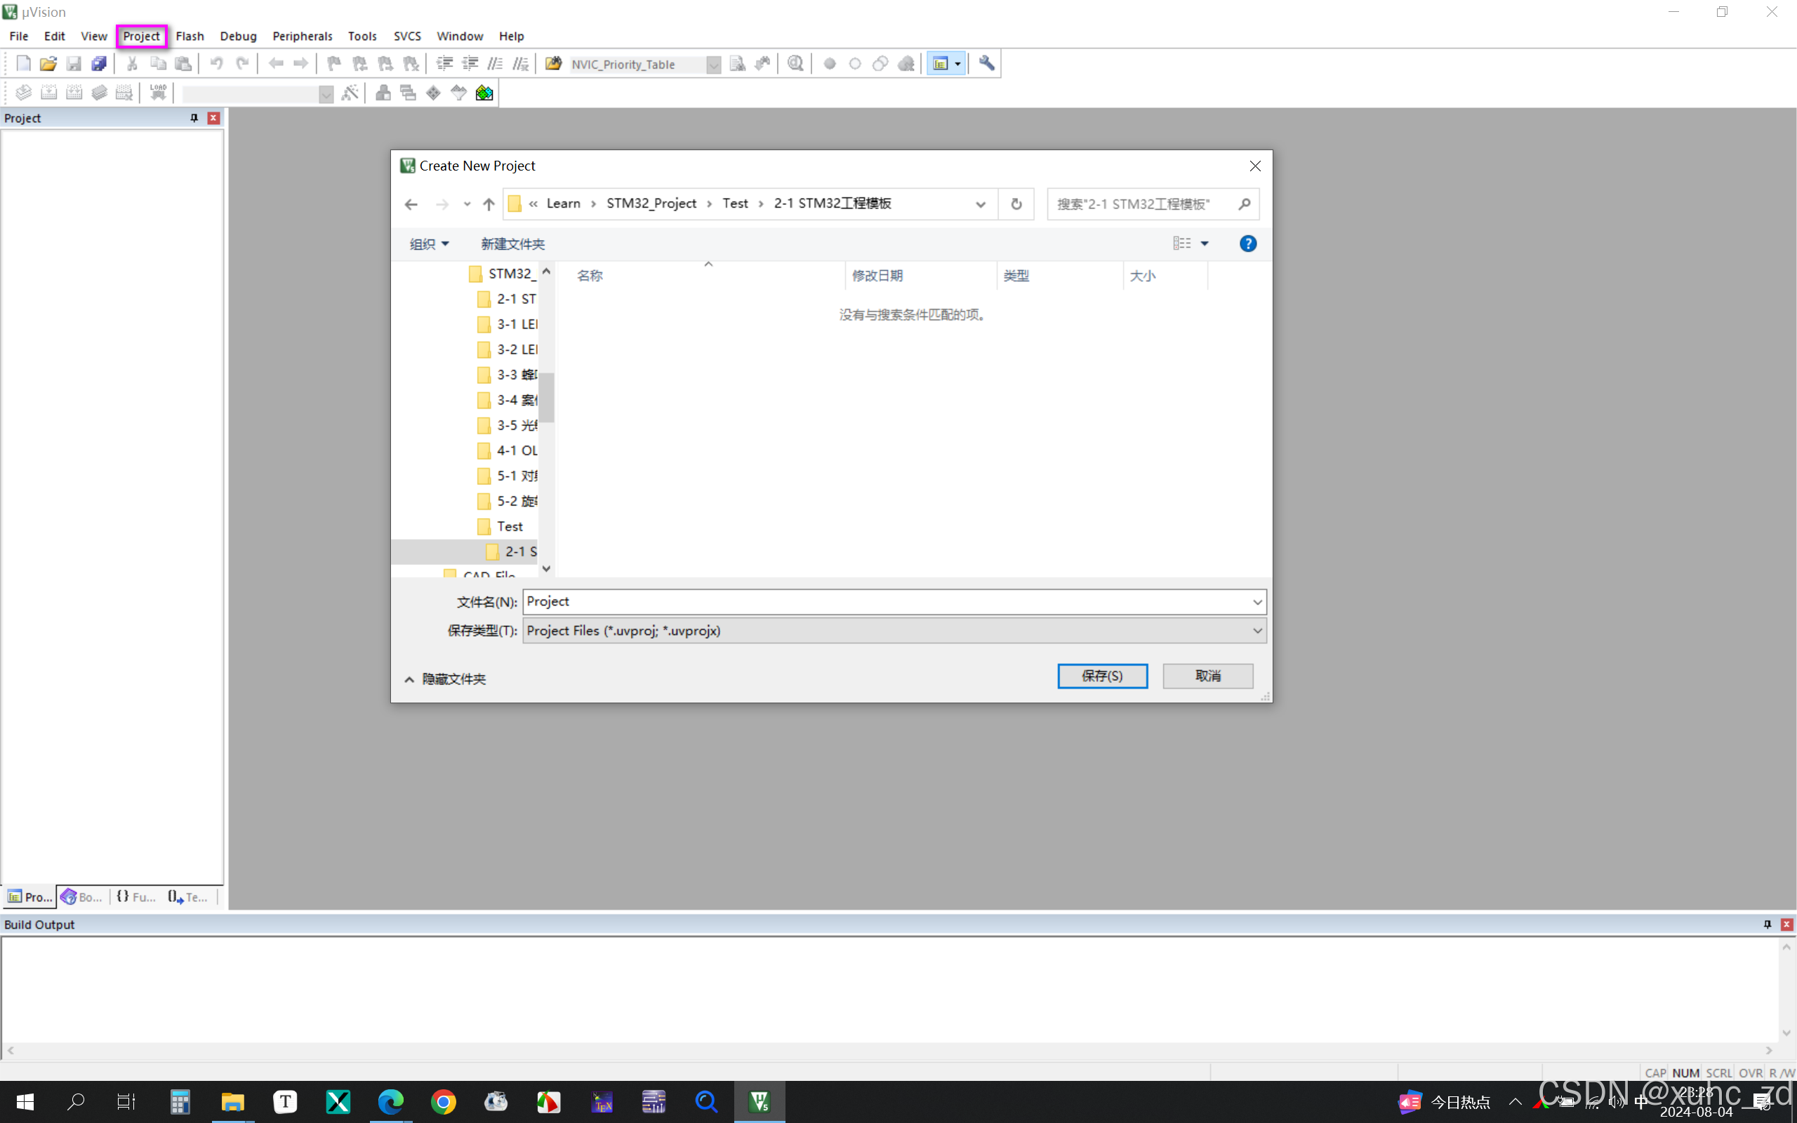Image resolution: width=1797 pixels, height=1123 pixels.
Task: Open Google Chrome from the taskbar
Action: tap(444, 1101)
